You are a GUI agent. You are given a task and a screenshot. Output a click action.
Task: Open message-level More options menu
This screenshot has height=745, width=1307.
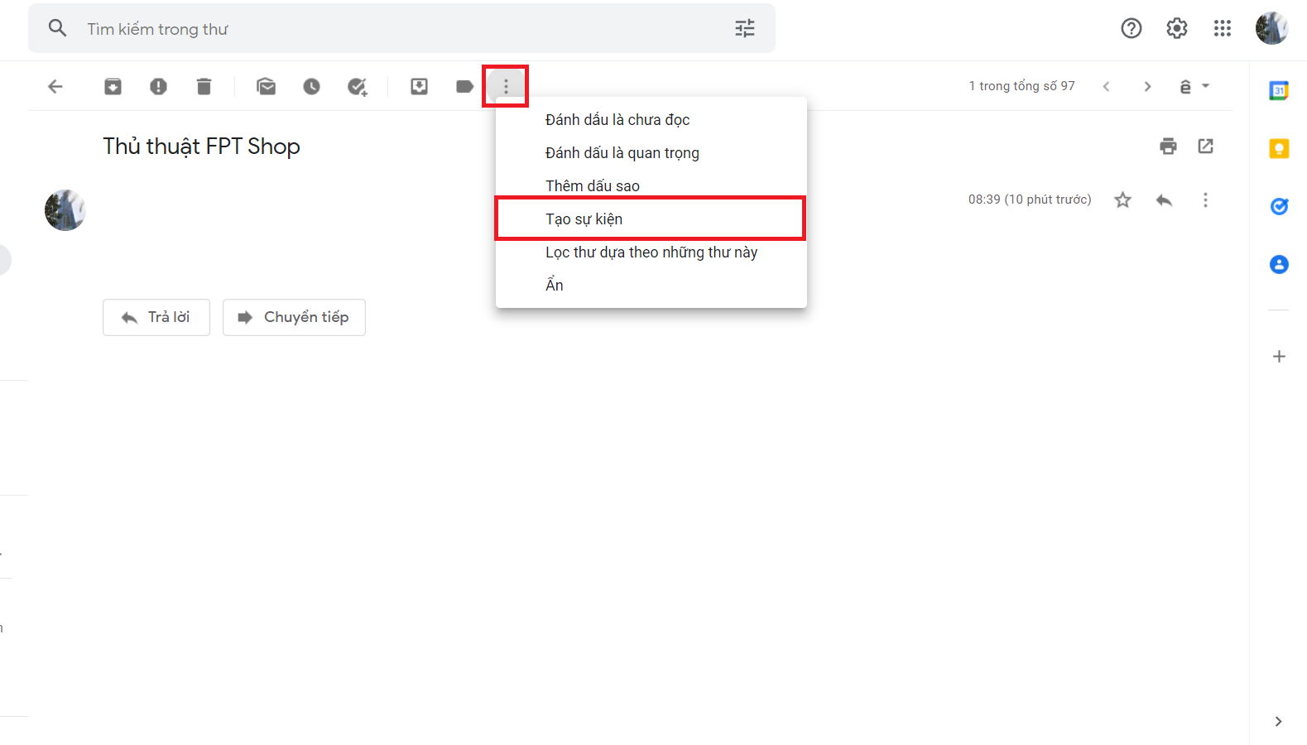1205,199
